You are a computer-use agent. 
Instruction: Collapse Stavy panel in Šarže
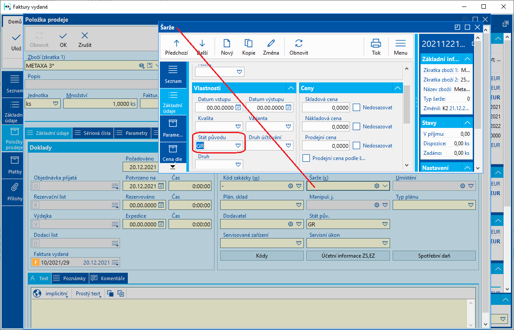coord(468,123)
